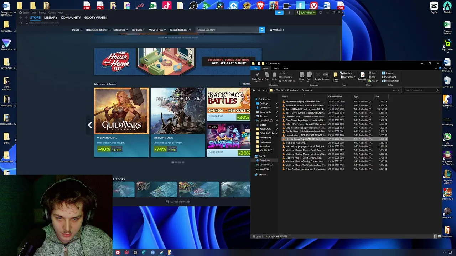The image size is (456, 256).
Task: Open Counter-Strike icon in the taskbar
Action: (170, 252)
